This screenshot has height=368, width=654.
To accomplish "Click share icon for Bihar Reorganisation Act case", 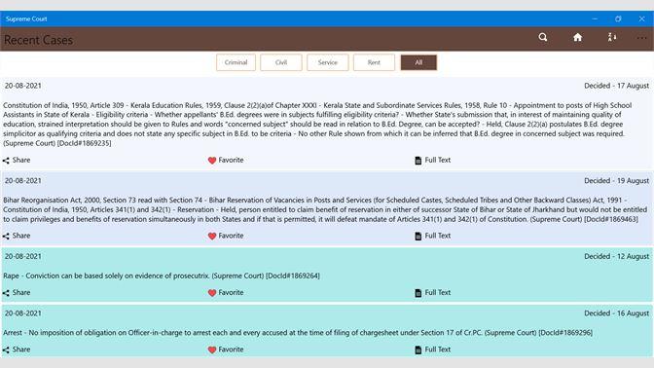I will pos(6,236).
